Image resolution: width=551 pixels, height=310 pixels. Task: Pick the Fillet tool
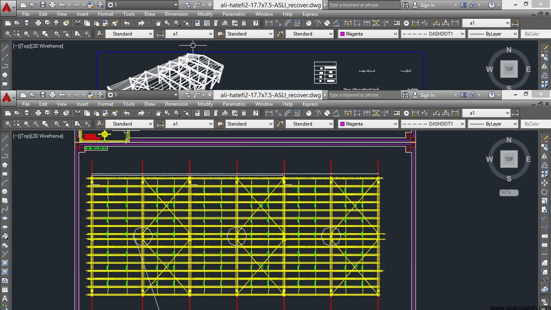[545, 272]
